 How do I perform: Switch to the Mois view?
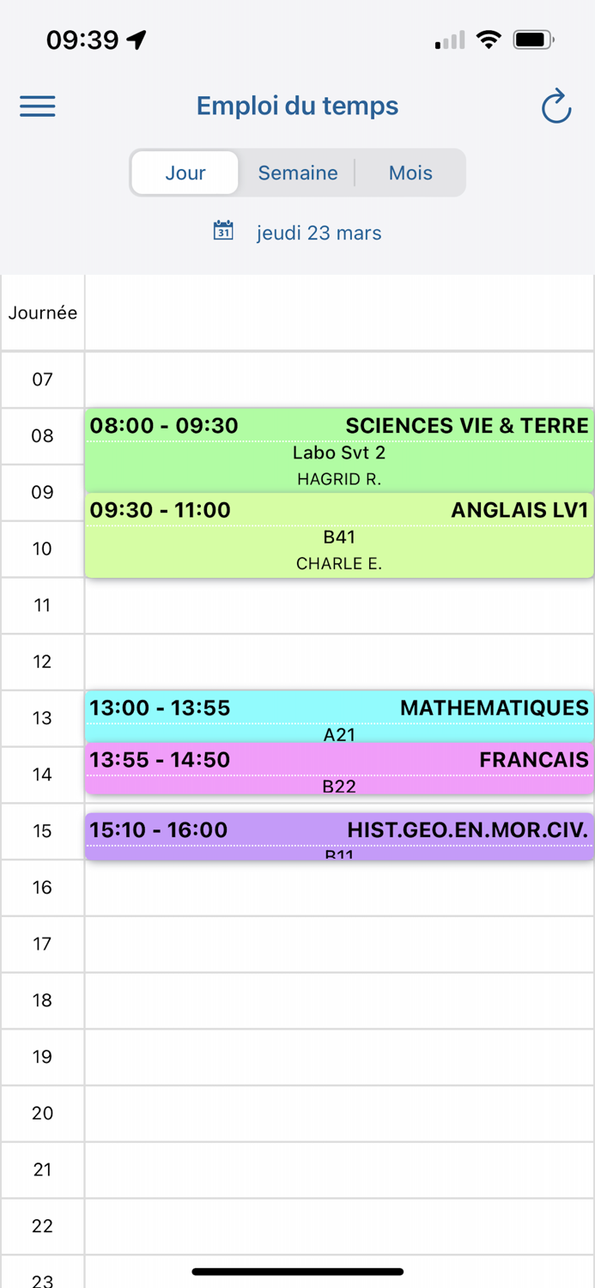(410, 173)
